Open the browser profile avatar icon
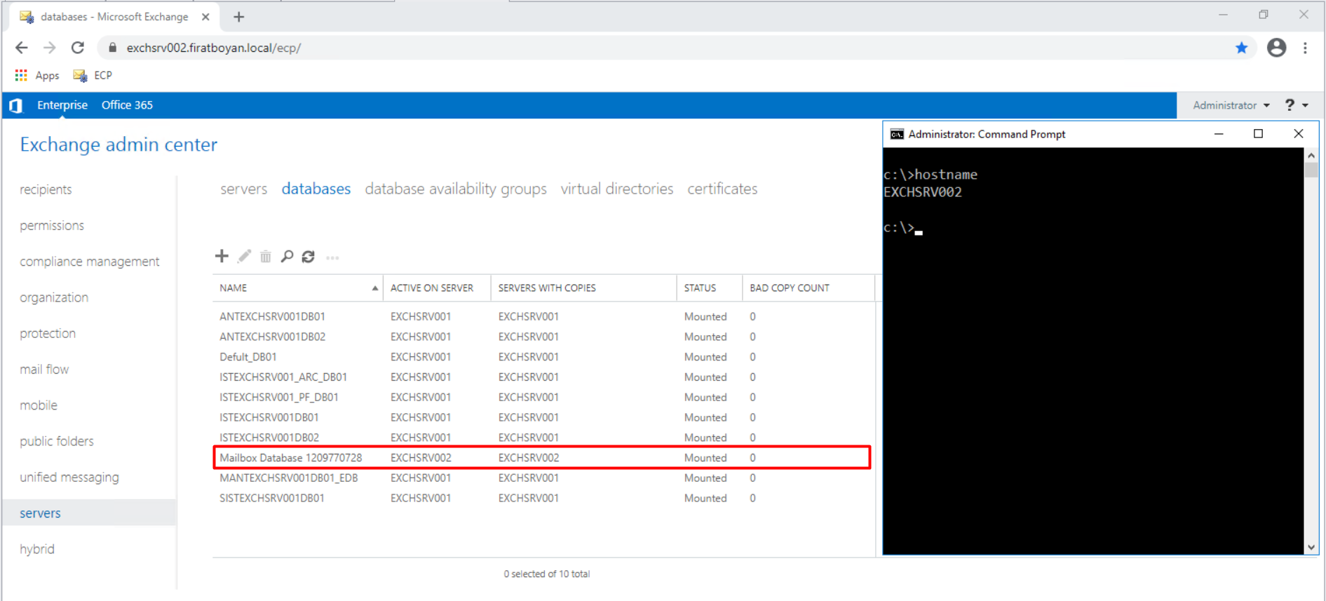1326x601 pixels. [1277, 48]
